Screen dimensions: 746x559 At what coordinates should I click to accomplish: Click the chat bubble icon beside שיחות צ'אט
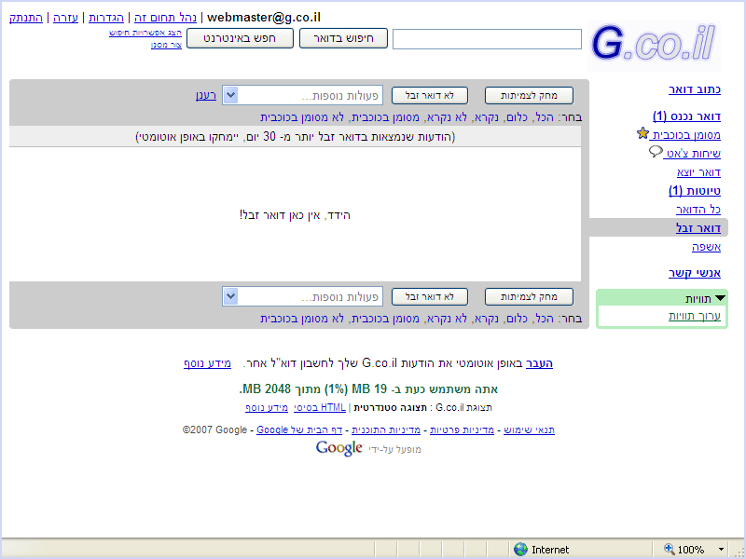pyautogui.click(x=656, y=152)
